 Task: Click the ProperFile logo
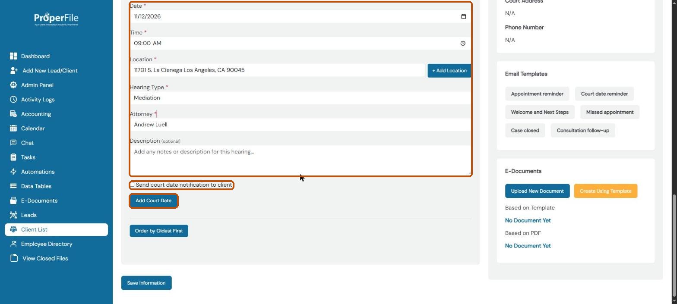[56, 19]
